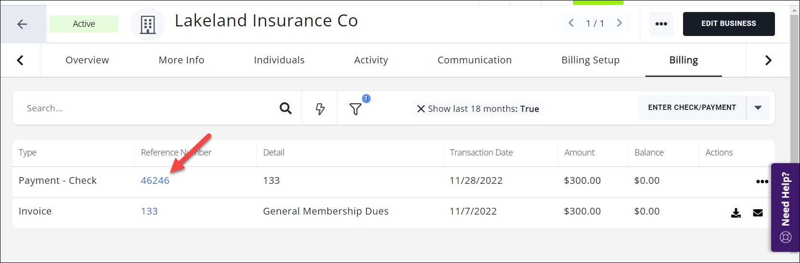Go to previous record arrow
This screenshot has height=263, width=800.
coord(571,23)
